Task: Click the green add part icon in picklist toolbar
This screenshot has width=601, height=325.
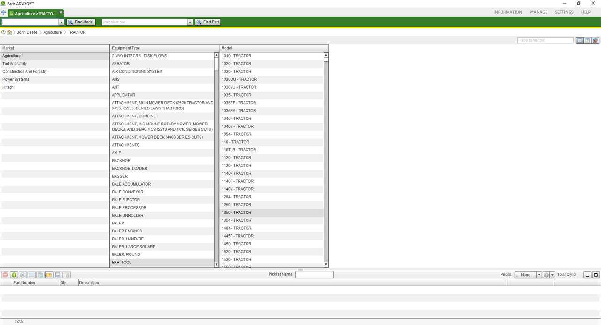Action: click(14, 275)
